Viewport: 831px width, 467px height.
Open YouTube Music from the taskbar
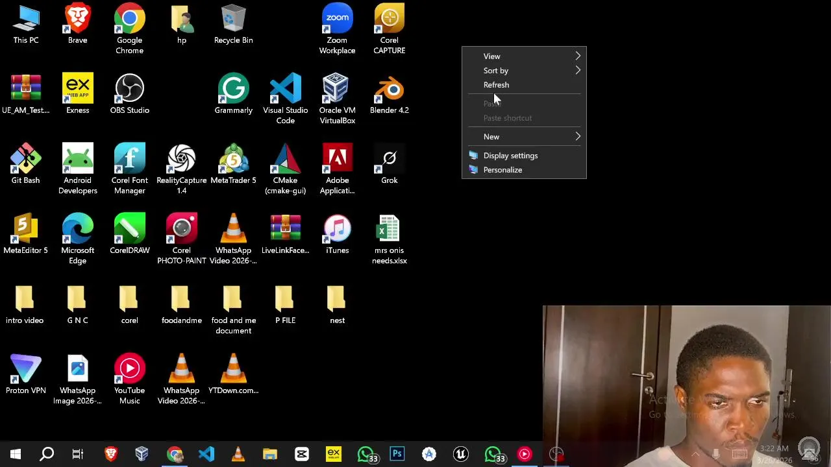pyautogui.click(x=524, y=454)
